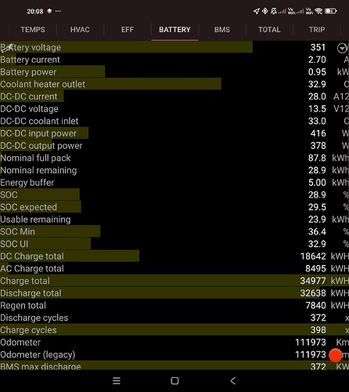Tap the Charge total row label

(x=25, y=281)
